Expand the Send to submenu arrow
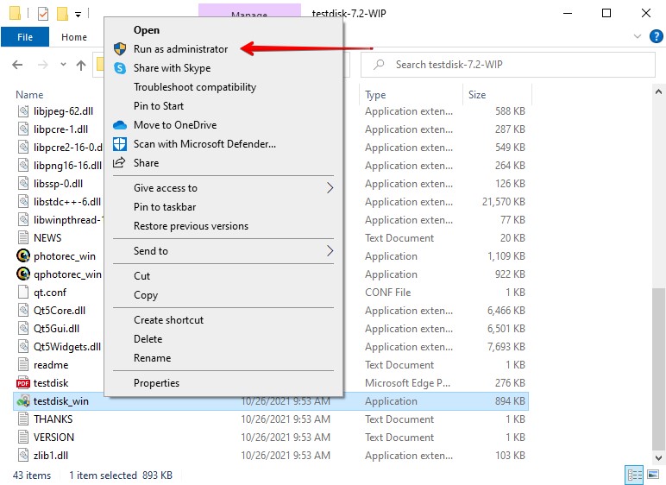The height and width of the screenshot is (485, 666). pos(330,251)
